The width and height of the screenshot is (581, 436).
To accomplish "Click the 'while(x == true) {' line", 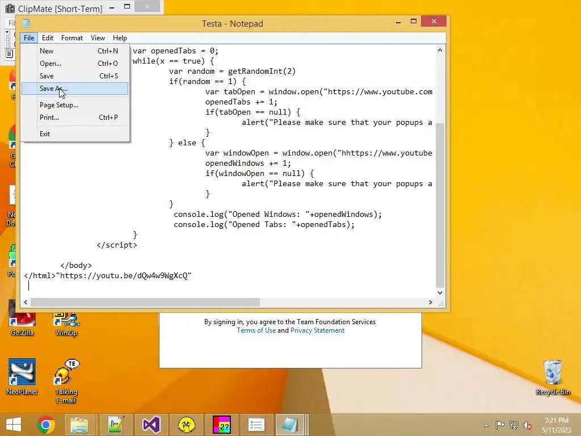I will point(173,61).
